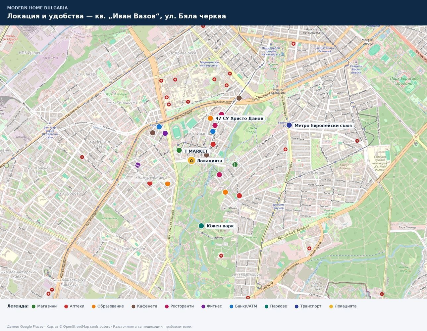Click striped purple fitness marker above ж.к. Стрелбище

[138, 165]
